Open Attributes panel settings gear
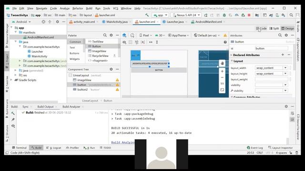305x171 pixels. coord(286,35)
